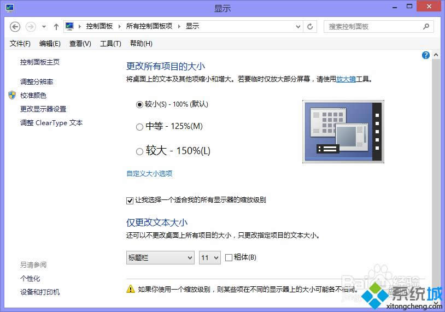Select 中等 - 125%(M) radio option
Viewport: 445px width, 312px height.
pyautogui.click(x=139, y=127)
